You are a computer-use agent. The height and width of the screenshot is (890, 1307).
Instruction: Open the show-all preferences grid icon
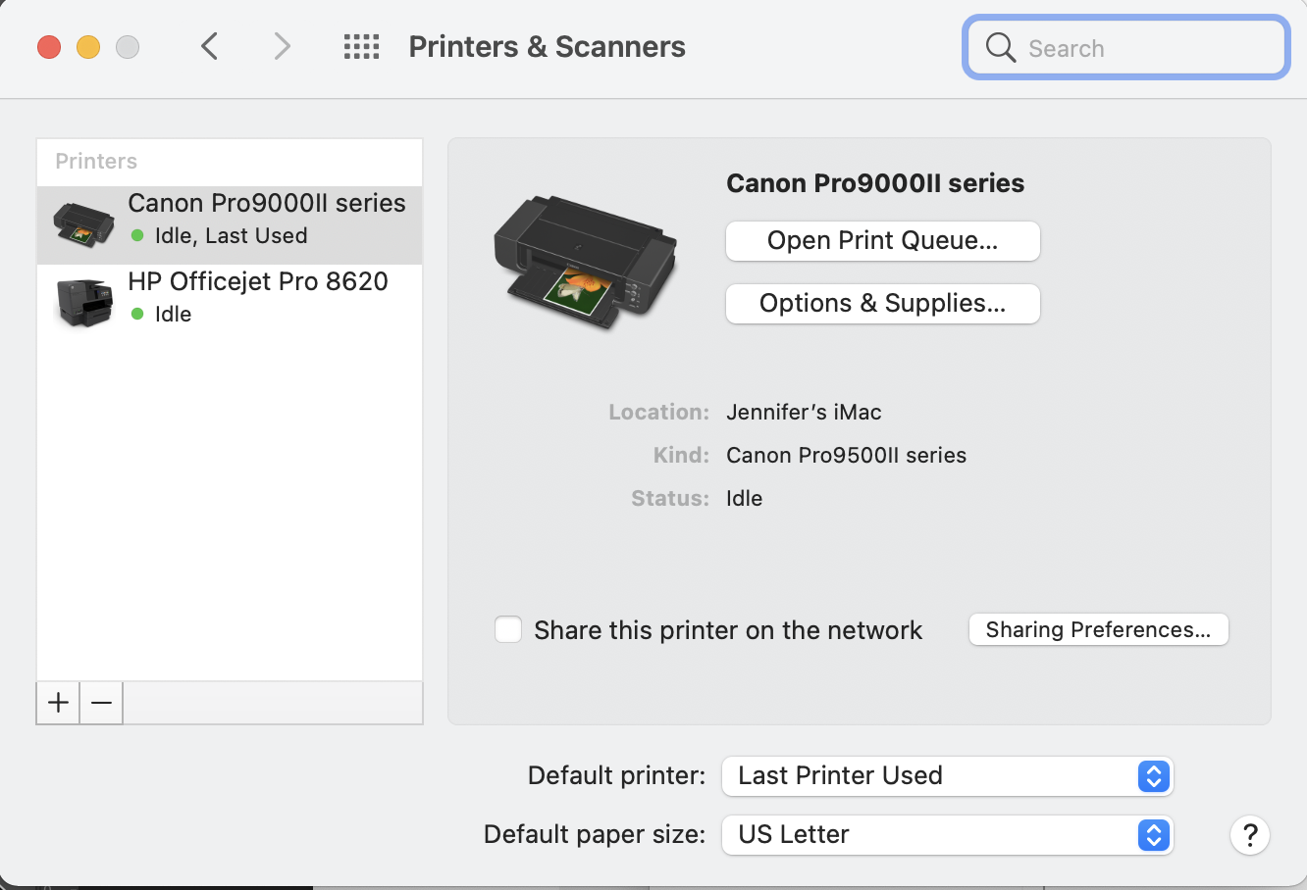point(361,46)
